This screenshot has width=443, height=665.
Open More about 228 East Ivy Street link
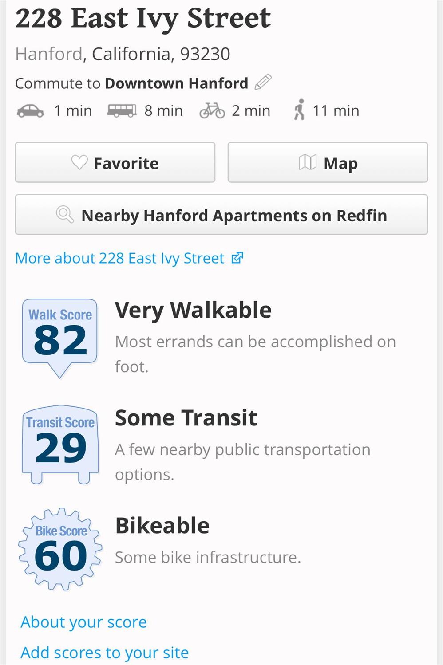coord(129,258)
